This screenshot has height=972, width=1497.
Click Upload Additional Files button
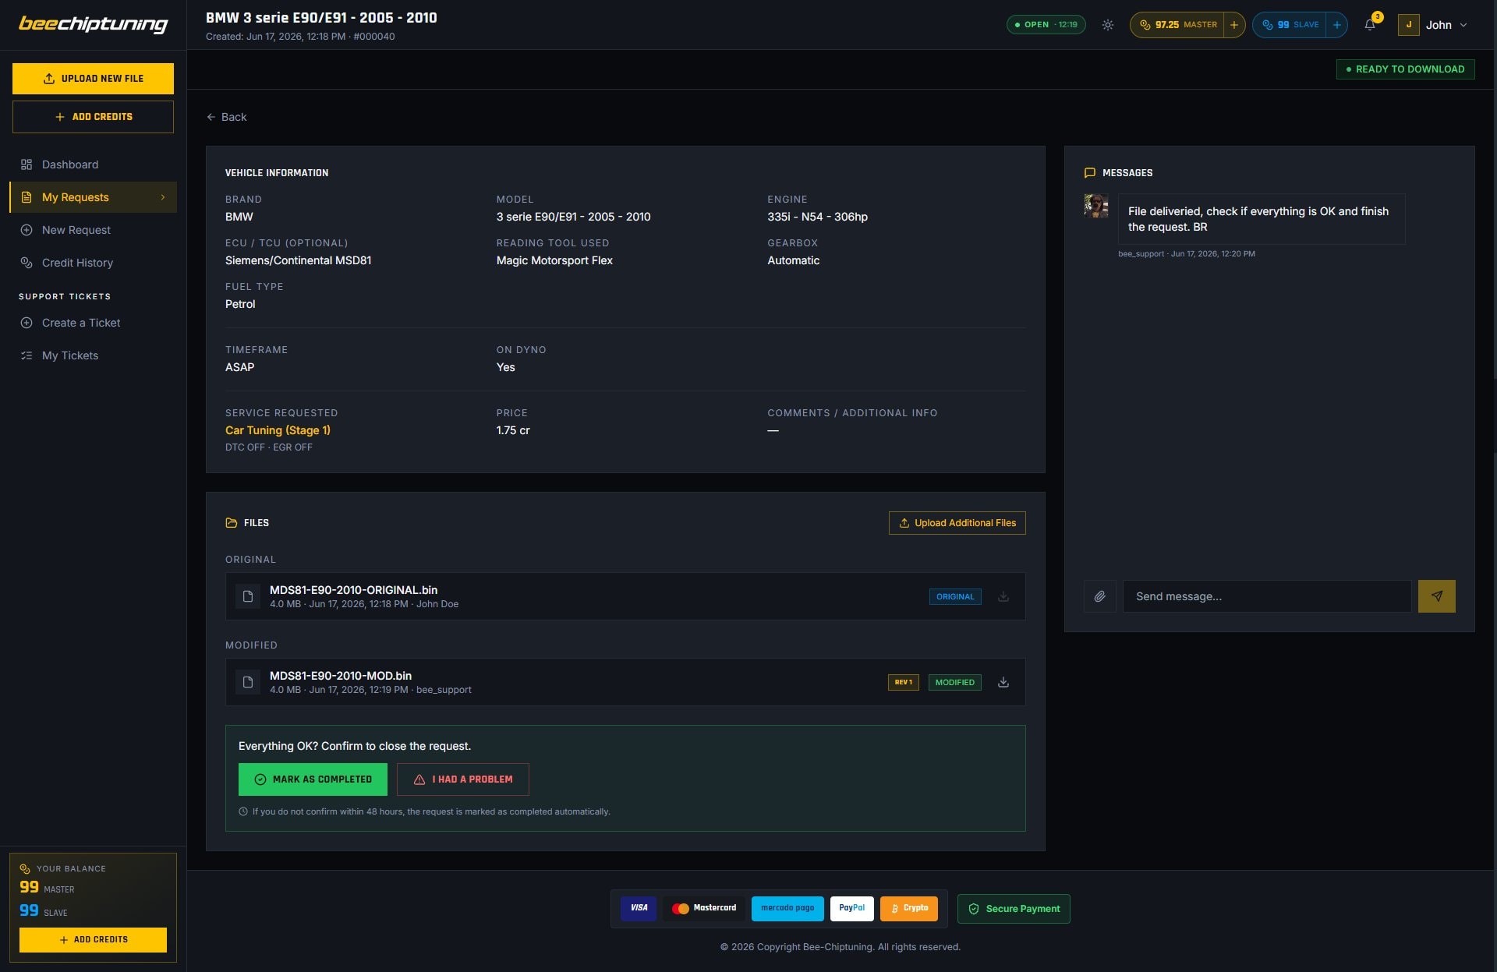tap(957, 523)
